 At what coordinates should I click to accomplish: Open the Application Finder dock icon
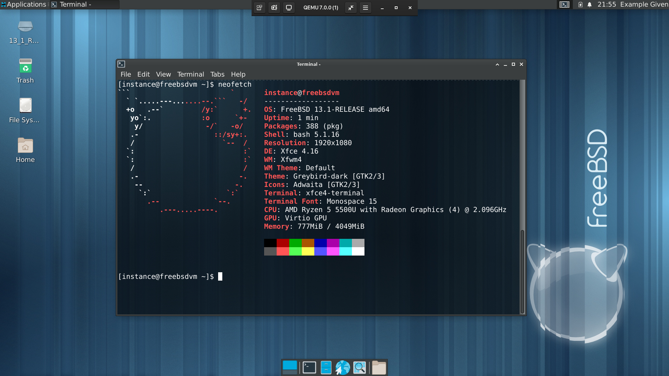(x=360, y=368)
